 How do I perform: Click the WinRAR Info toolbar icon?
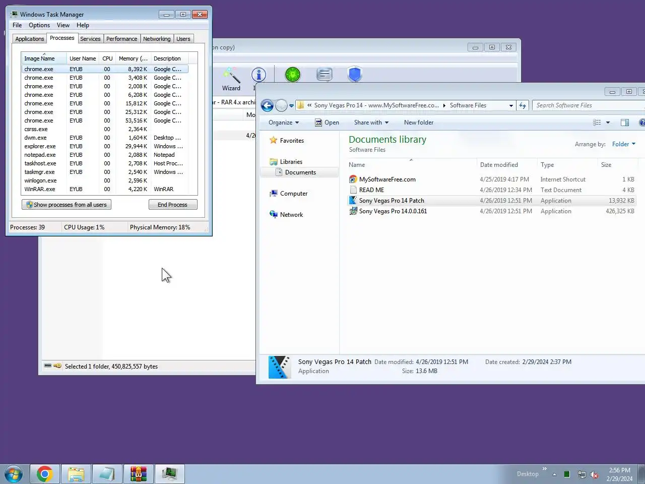pos(259,75)
